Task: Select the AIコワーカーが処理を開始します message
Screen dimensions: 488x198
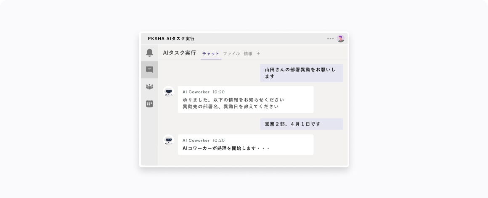Action: click(246, 145)
